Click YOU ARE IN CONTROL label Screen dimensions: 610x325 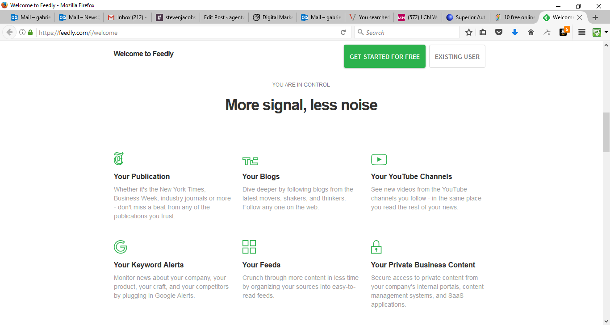click(301, 85)
